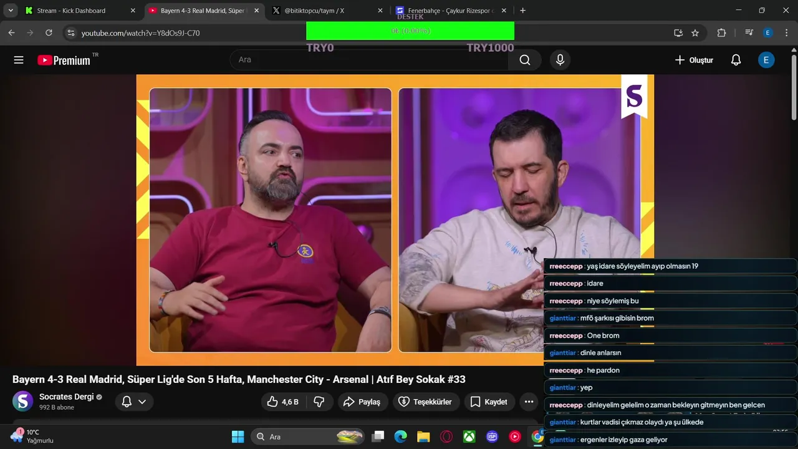Click chat message 'niye söylemiş bu'
Viewport: 798px width, 449px height.
670,301
